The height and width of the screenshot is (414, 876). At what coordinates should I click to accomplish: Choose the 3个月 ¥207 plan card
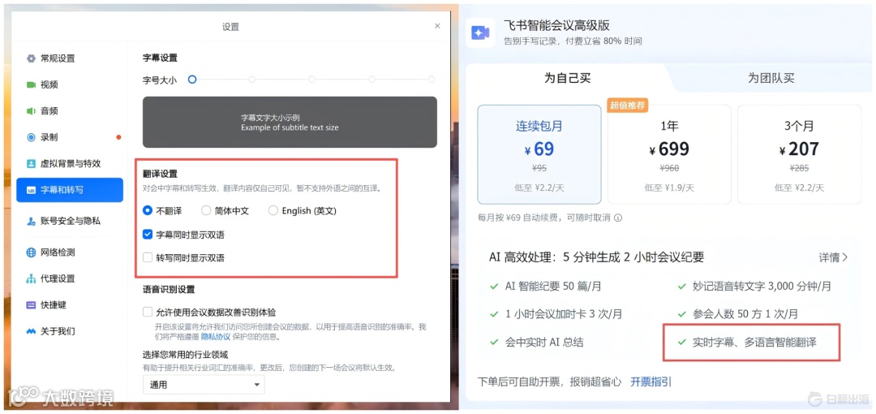point(800,154)
